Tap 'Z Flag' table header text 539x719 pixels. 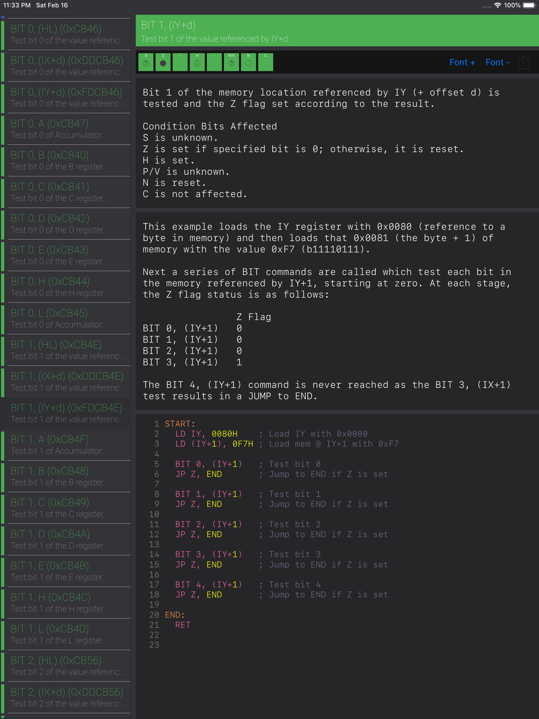click(253, 317)
